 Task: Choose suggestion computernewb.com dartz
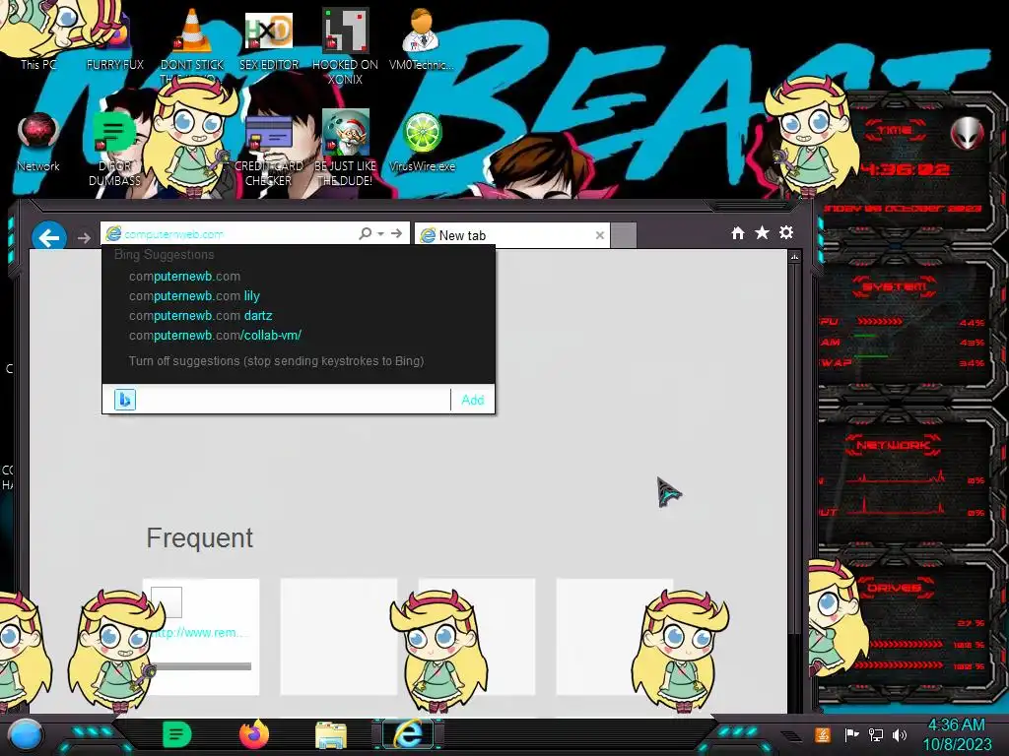tap(201, 316)
